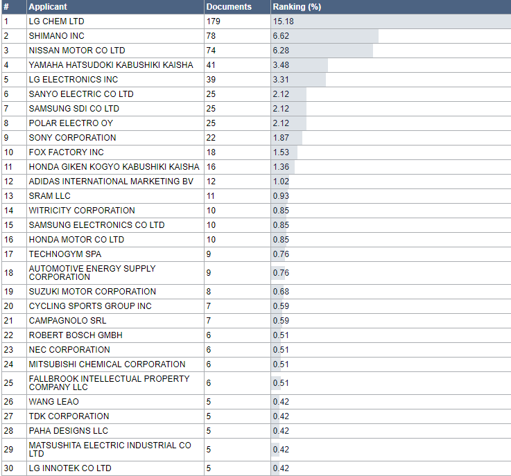Screen dimensions: 511x476
Task: Select document count 12 for Adidas
Action: (x=211, y=182)
